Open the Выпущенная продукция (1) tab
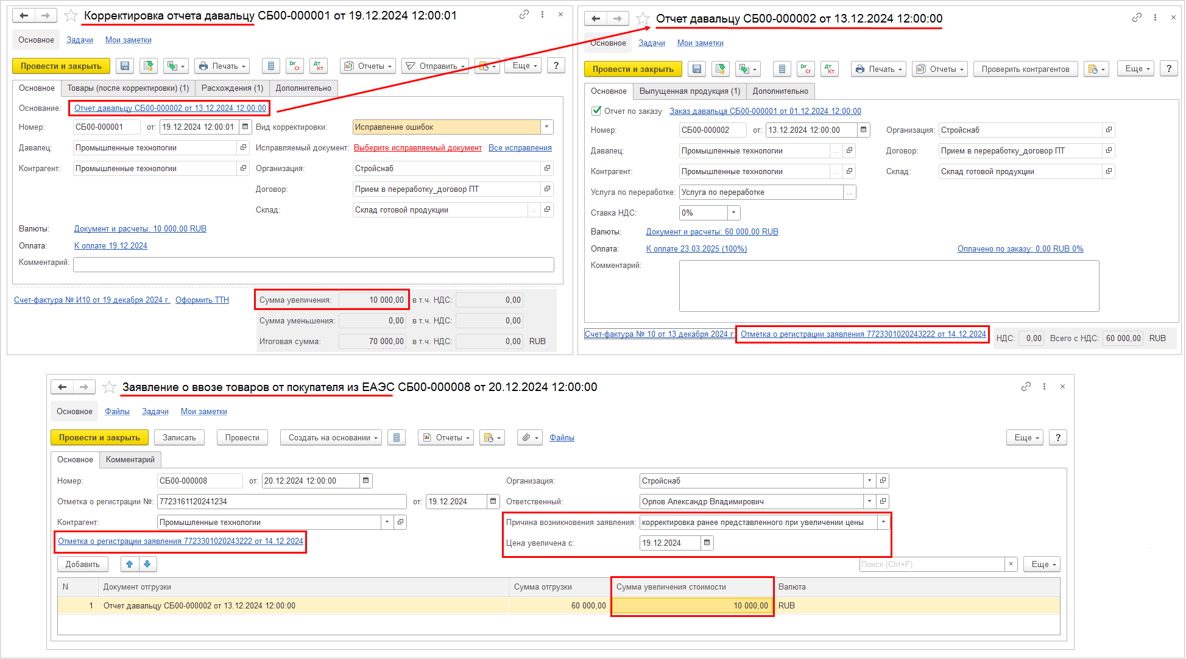The image size is (1186, 659). tap(690, 91)
